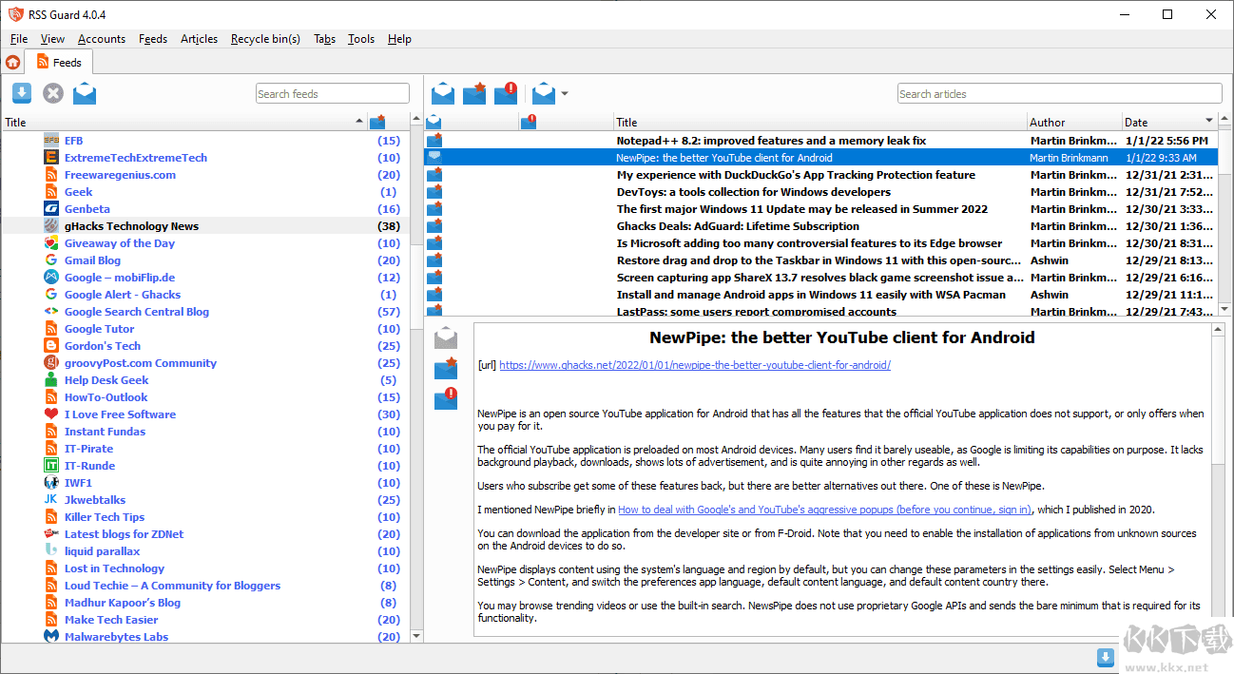Click the Malwarebytes Labs feed icon

51,637
